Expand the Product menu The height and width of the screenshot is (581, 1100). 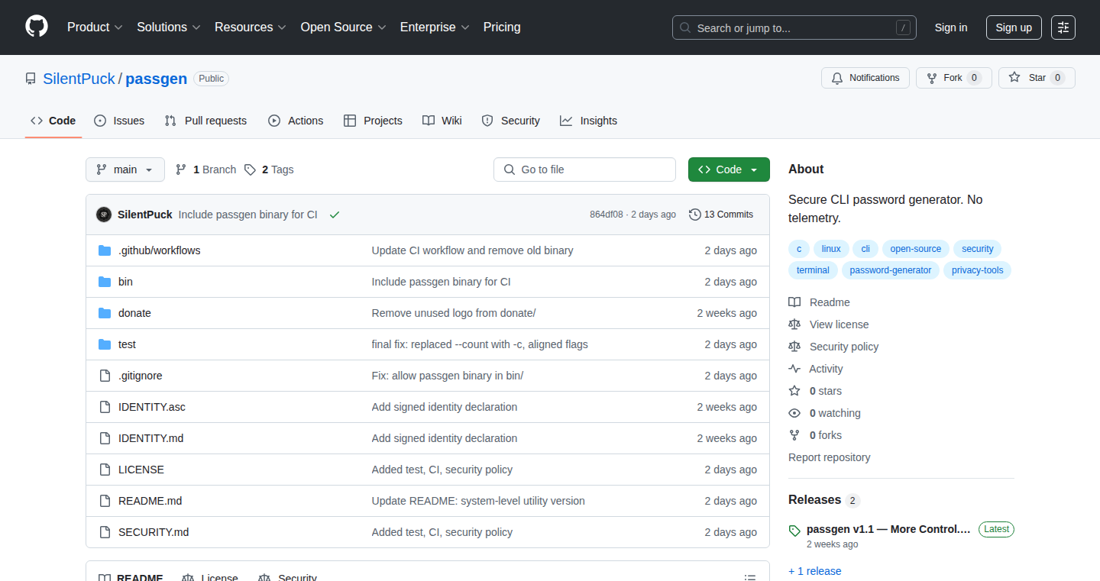(95, 27)
